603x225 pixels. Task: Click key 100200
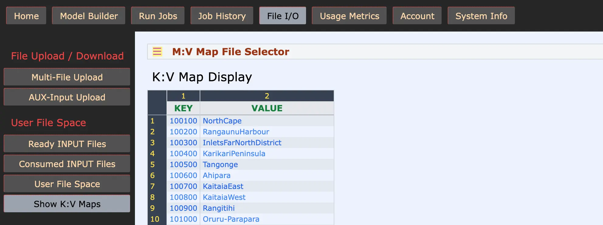183,132
